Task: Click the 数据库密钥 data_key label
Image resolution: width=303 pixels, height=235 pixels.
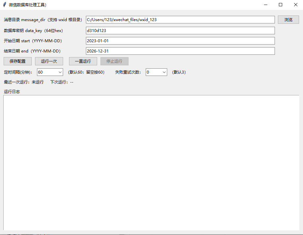Action: [33, 30]
